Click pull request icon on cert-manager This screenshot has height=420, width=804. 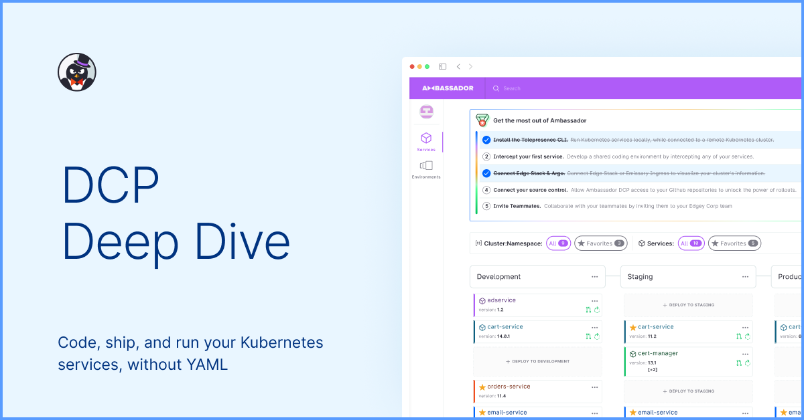[x=739, y=362]
